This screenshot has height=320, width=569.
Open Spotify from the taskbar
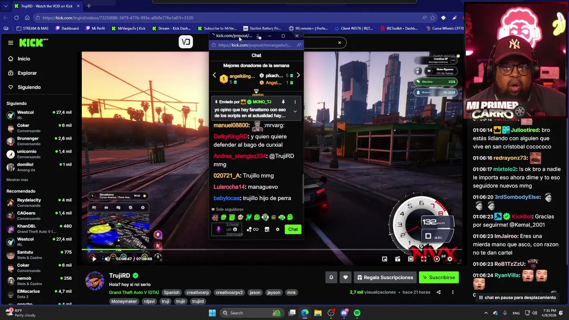tap(357, 313)
